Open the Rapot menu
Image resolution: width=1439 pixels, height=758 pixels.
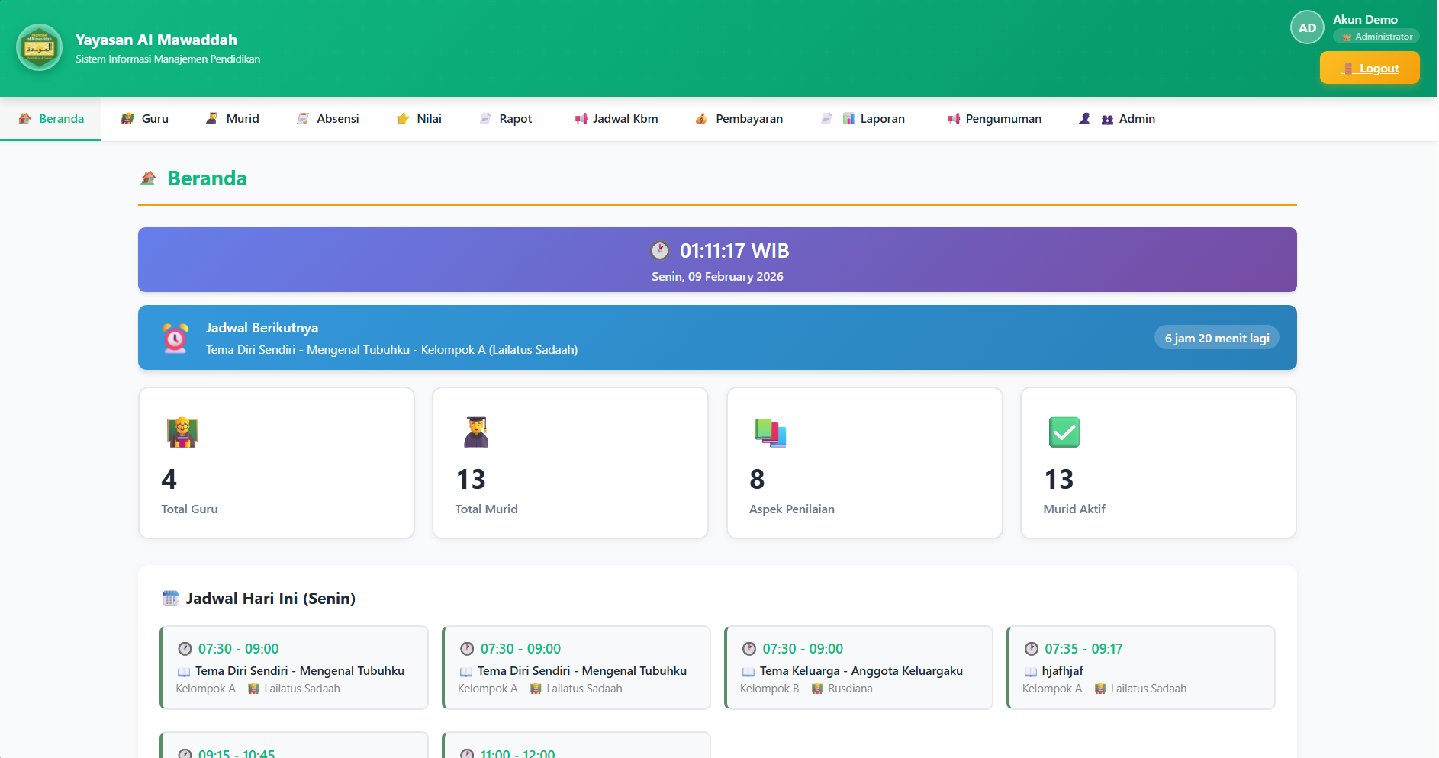(505, 119)
